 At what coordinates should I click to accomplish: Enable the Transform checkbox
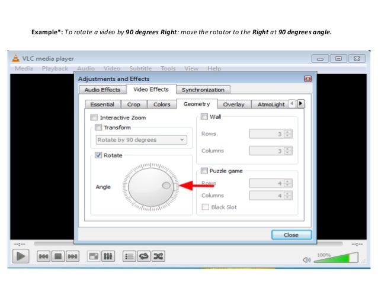click(98, 127)
